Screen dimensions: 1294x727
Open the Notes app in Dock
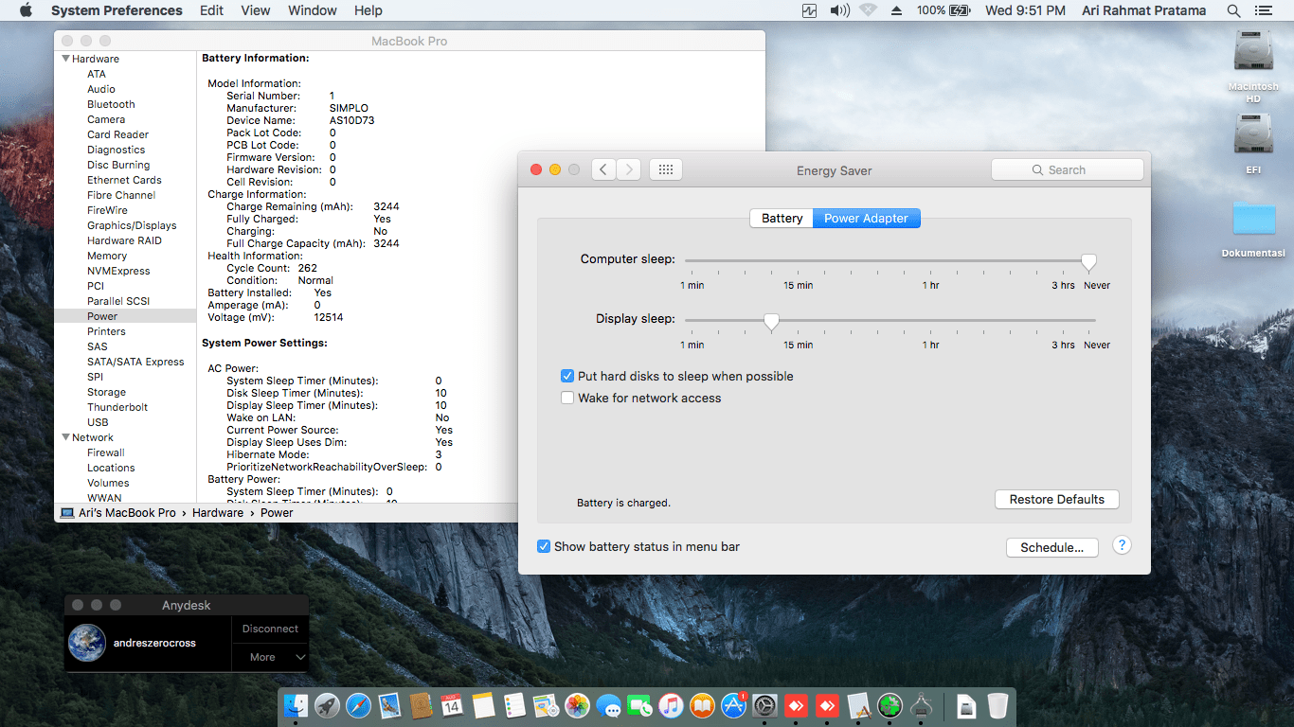(x=483, y=705)
